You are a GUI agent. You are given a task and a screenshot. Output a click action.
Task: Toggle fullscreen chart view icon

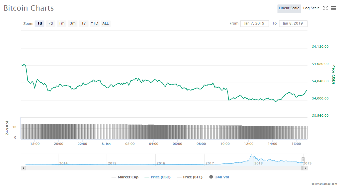(325, 8)
